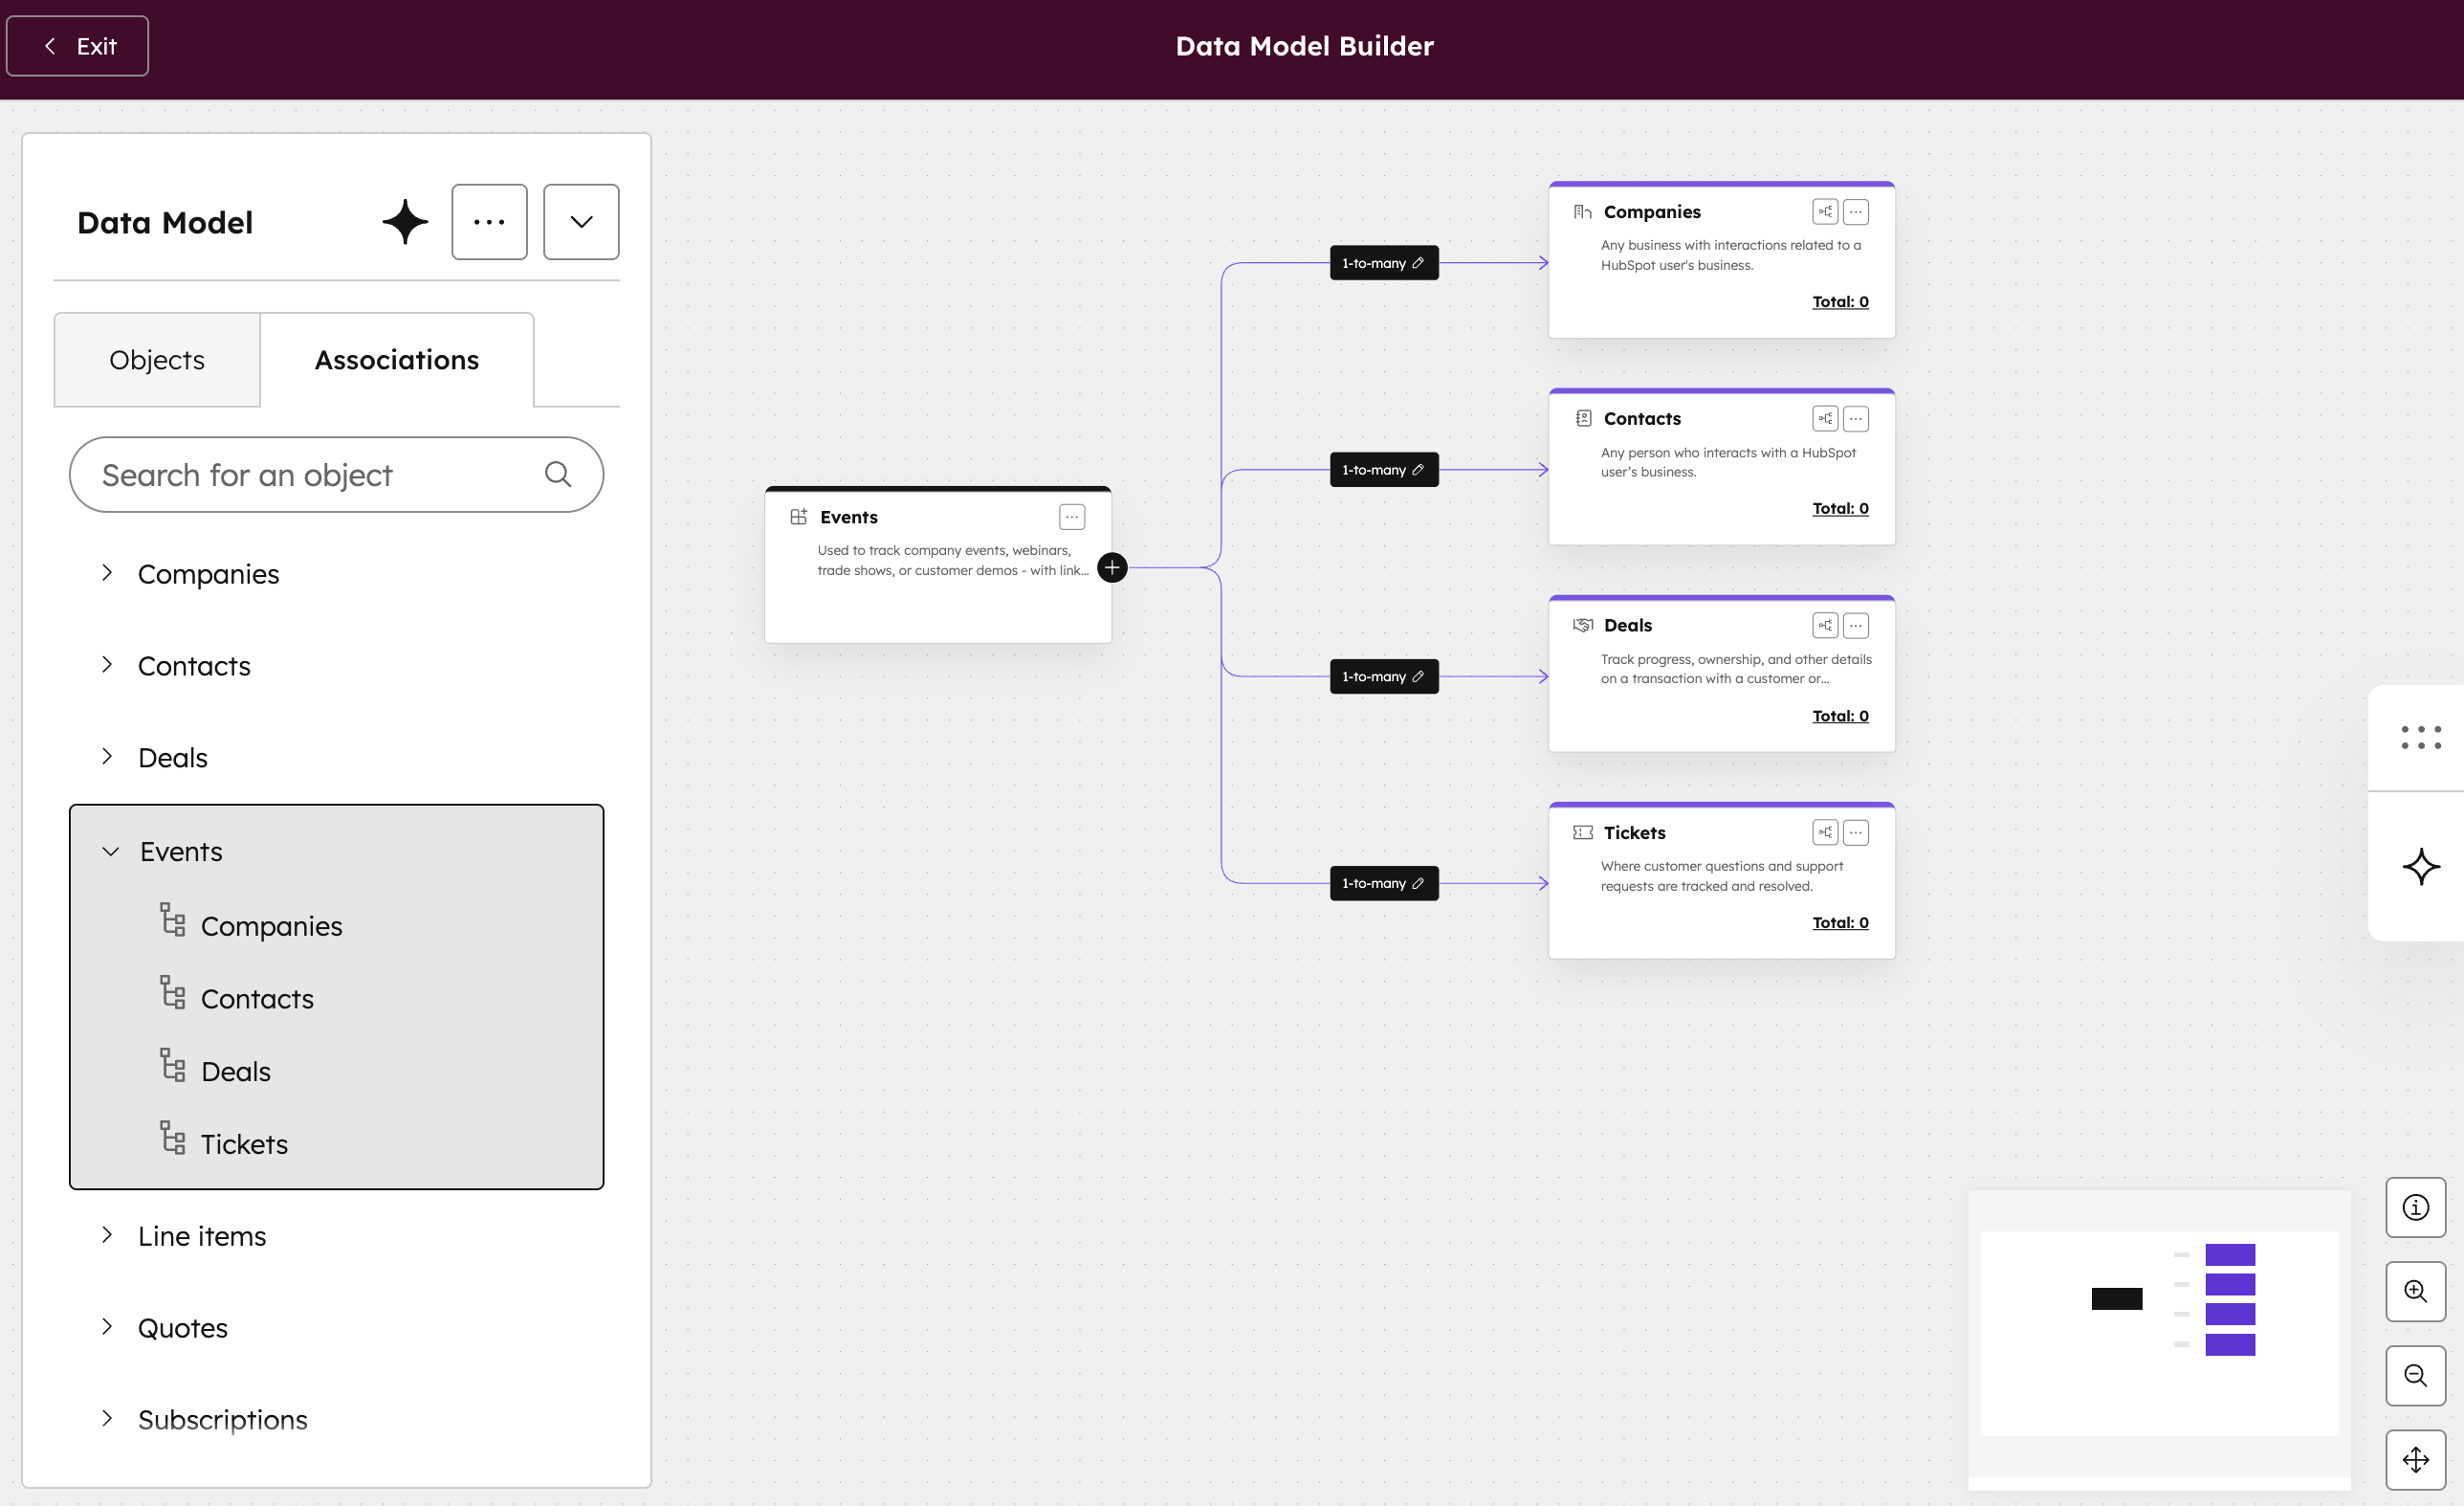
Task: Click the Companies card associations icon
Action: coord(1824,212)
